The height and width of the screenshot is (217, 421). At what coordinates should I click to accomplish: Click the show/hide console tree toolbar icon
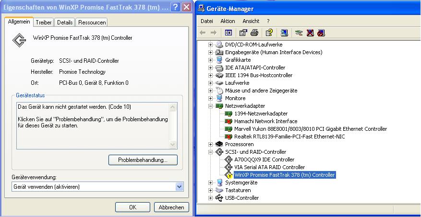click(229, 33)
